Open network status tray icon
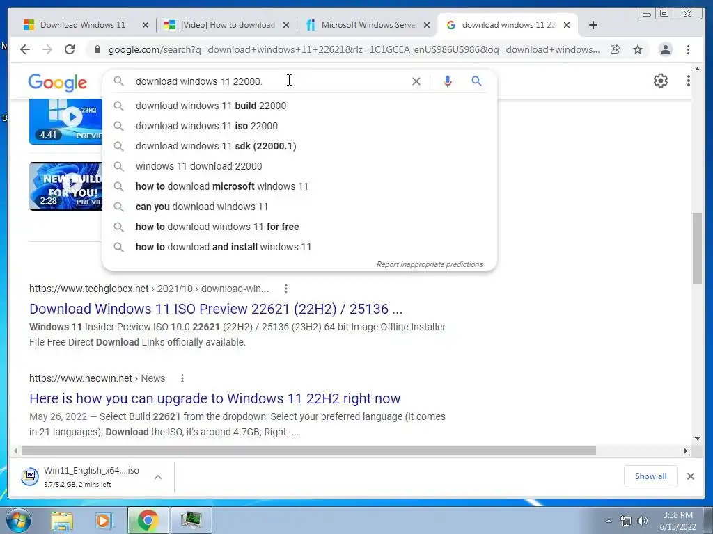713x534 pixels. point(626,521)
